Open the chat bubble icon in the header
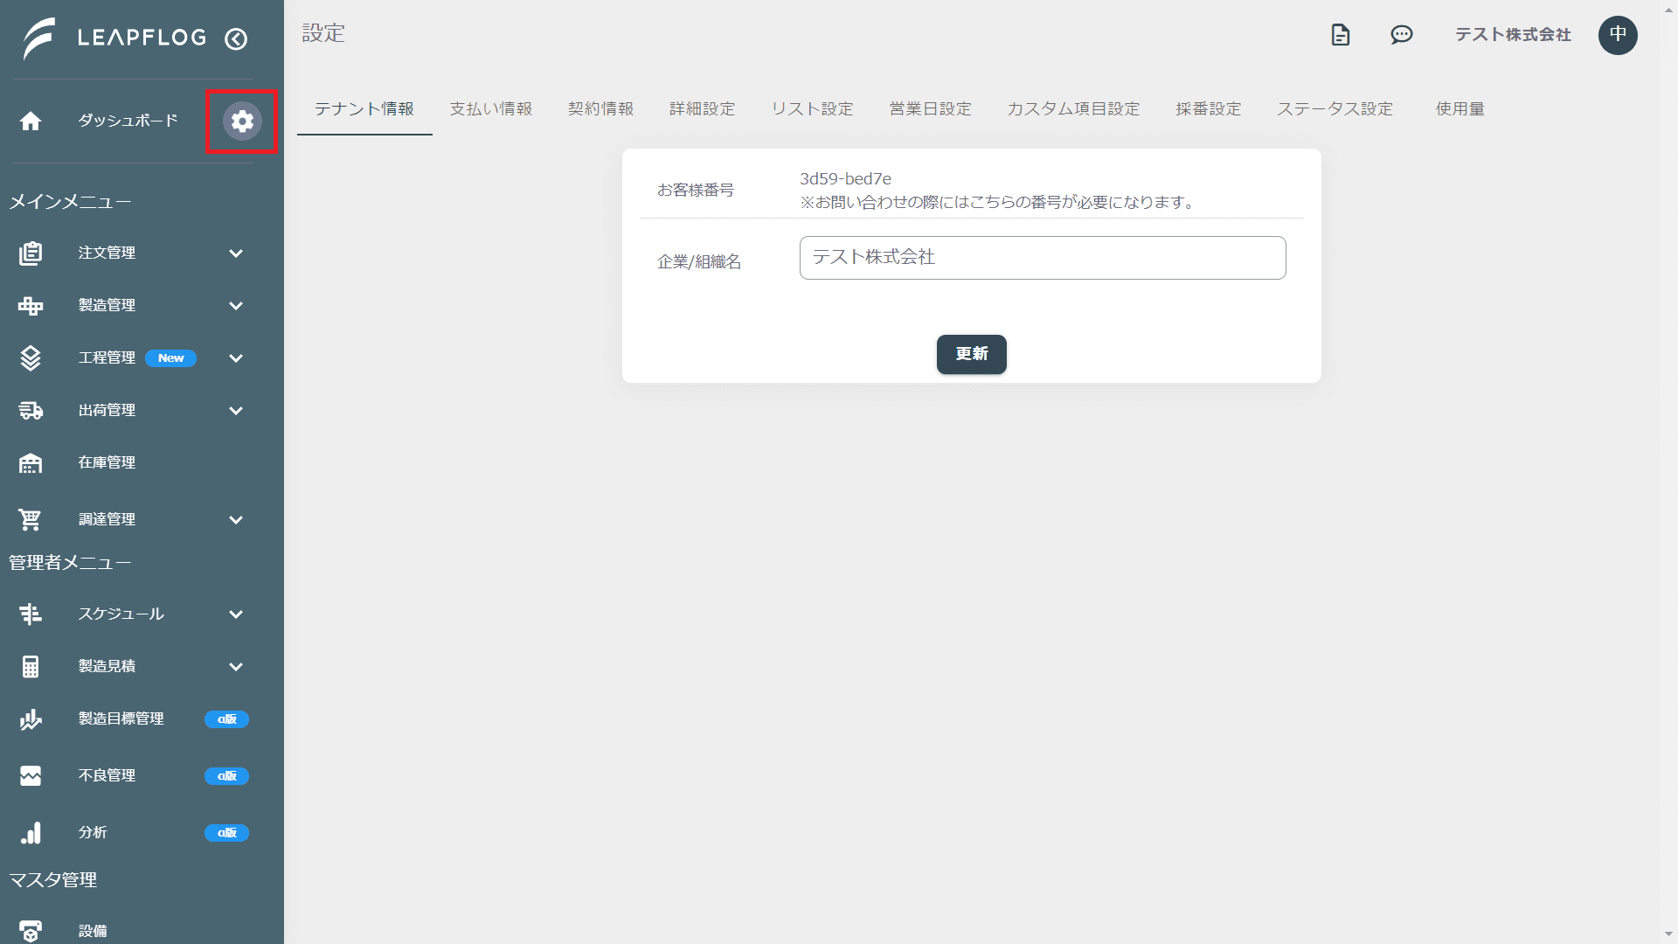 pos(1402,35)
